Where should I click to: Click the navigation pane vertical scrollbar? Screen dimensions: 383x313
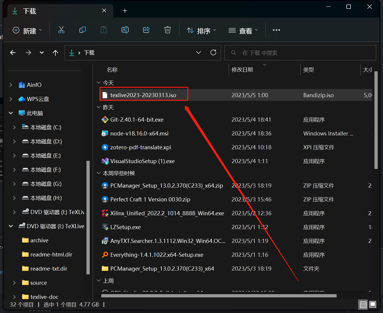(x=88, y=218)
